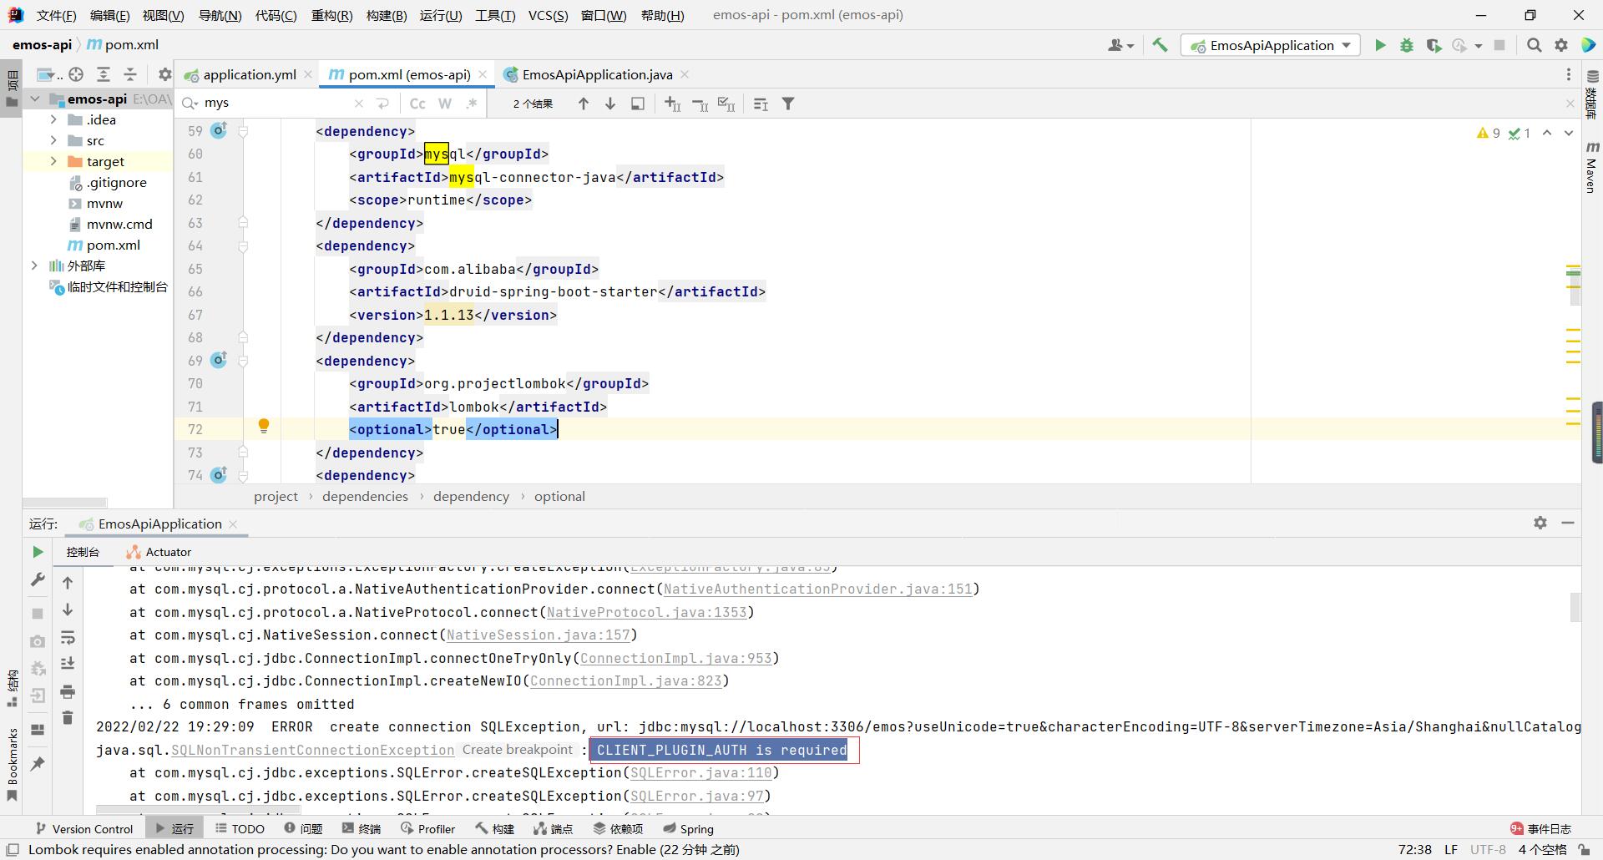This screenshot has width=1603, height=860.
Task: Toggle scroll to end in the console
Action: [x=68, y=664]
